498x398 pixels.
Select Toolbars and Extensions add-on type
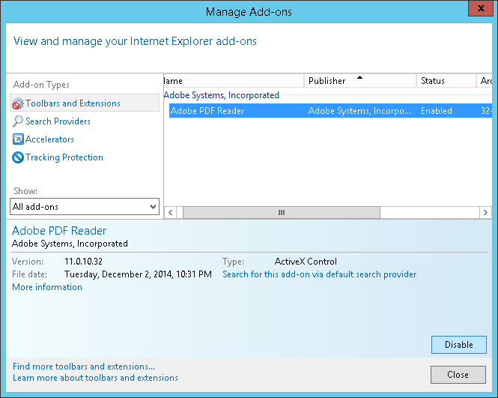pyautogui.click(x=85, y=103)
